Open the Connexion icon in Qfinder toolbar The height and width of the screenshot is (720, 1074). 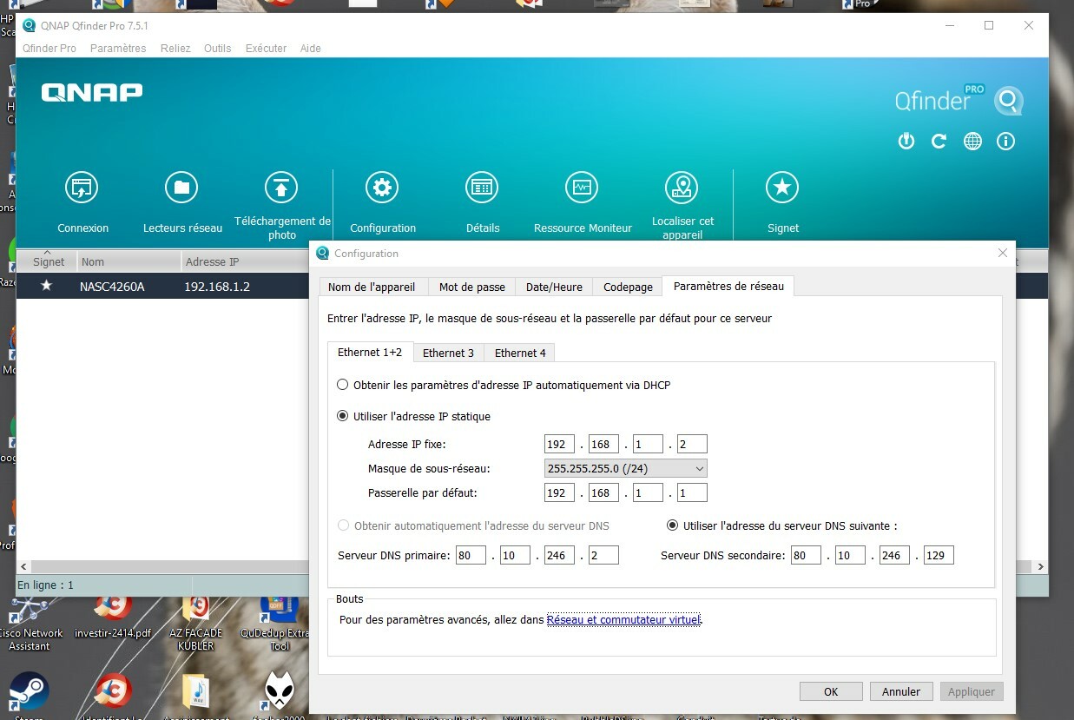coord(82,188)
